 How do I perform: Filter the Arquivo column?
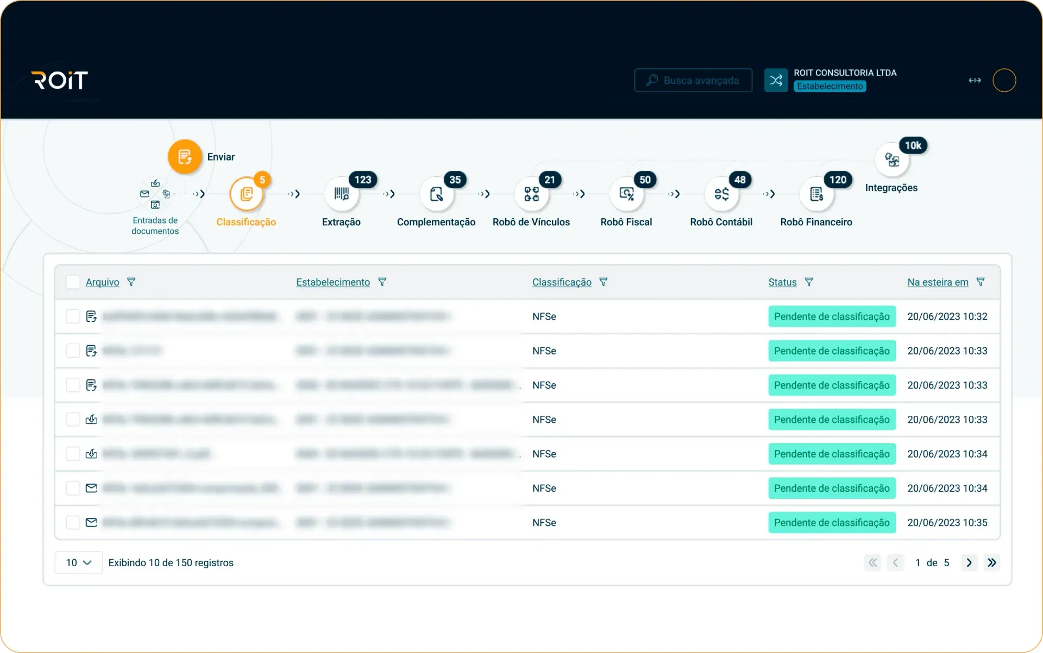tap(131, 282)
